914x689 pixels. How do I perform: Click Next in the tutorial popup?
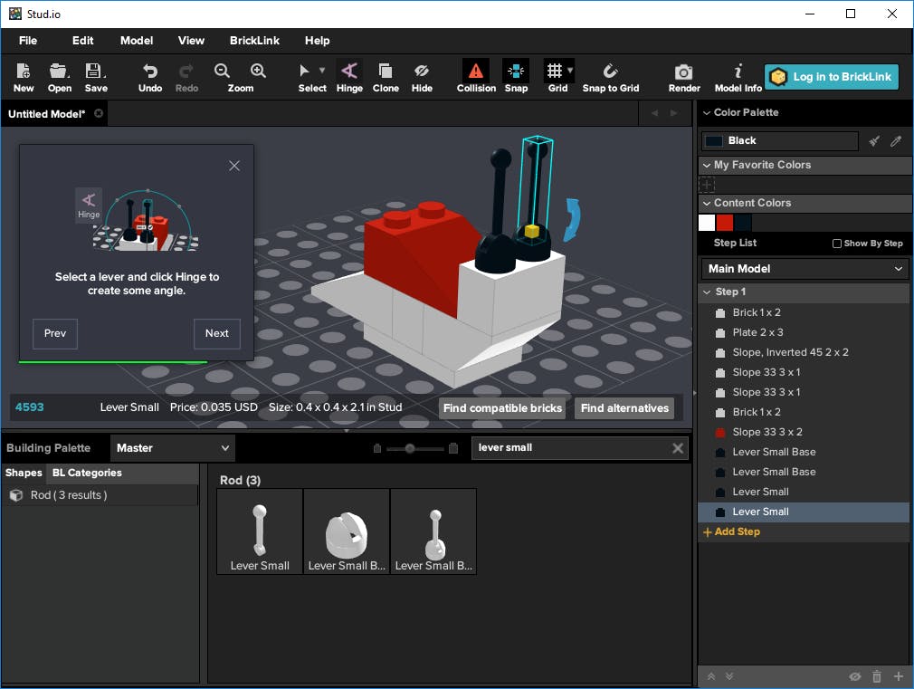point(217,333)
